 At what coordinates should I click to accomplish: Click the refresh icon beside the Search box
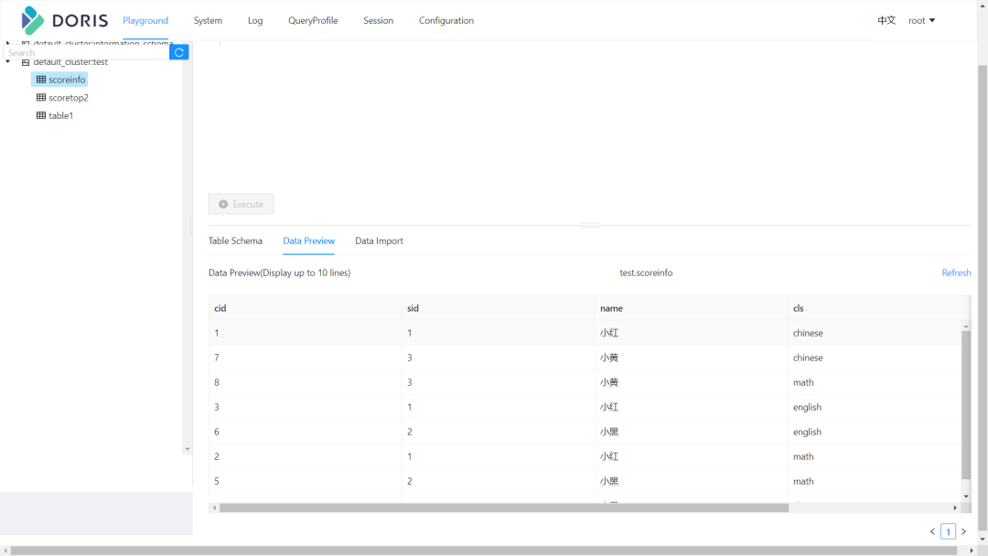(179, 52)
